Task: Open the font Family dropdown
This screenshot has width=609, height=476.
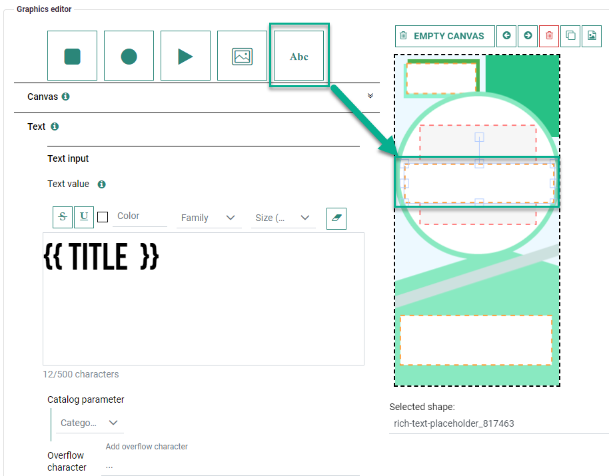Action: (x=209, y=218)
